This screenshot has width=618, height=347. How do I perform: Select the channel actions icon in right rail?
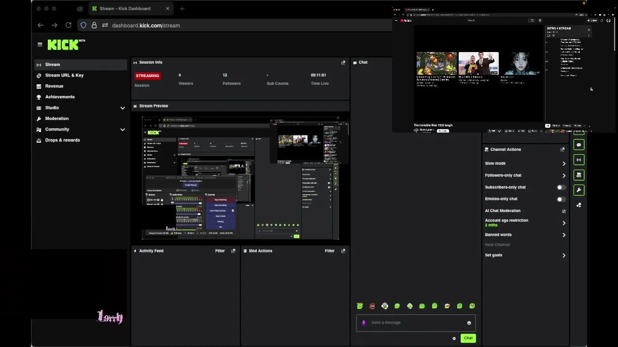pos(579,175)
